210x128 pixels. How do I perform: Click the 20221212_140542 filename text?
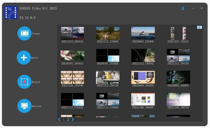coord(143,63)
